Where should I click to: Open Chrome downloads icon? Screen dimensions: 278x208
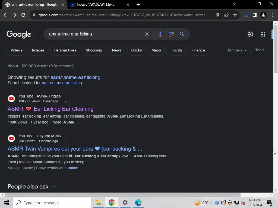point(246,15)
